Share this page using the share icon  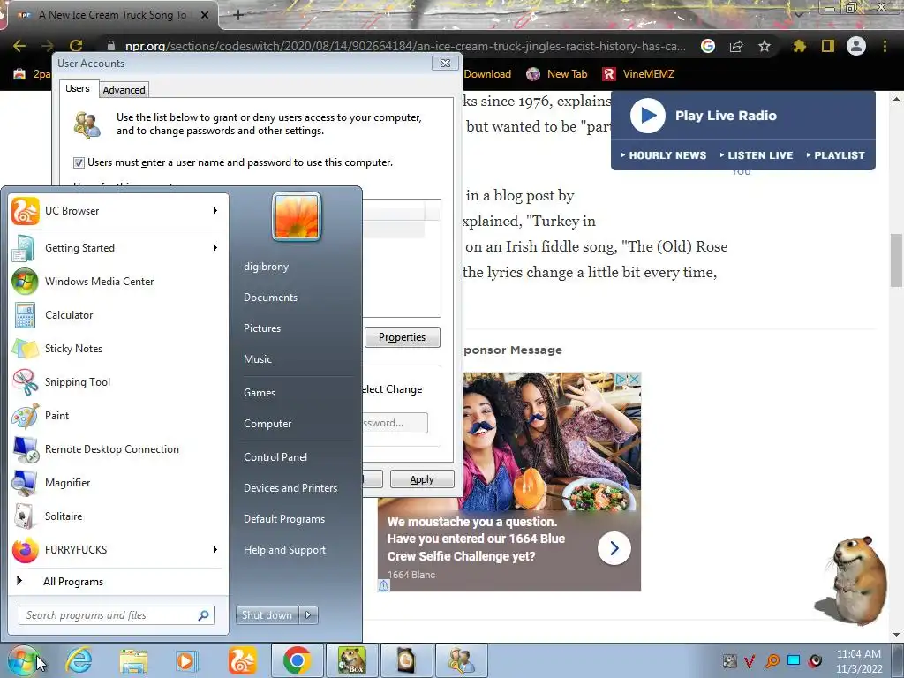point(736,46)
